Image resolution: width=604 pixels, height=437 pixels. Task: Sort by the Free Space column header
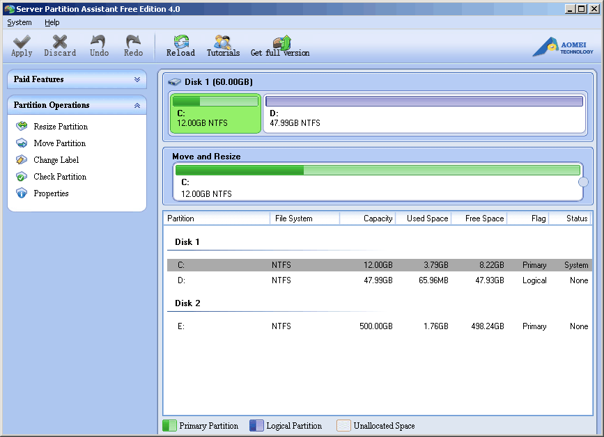tap(479, 218)
